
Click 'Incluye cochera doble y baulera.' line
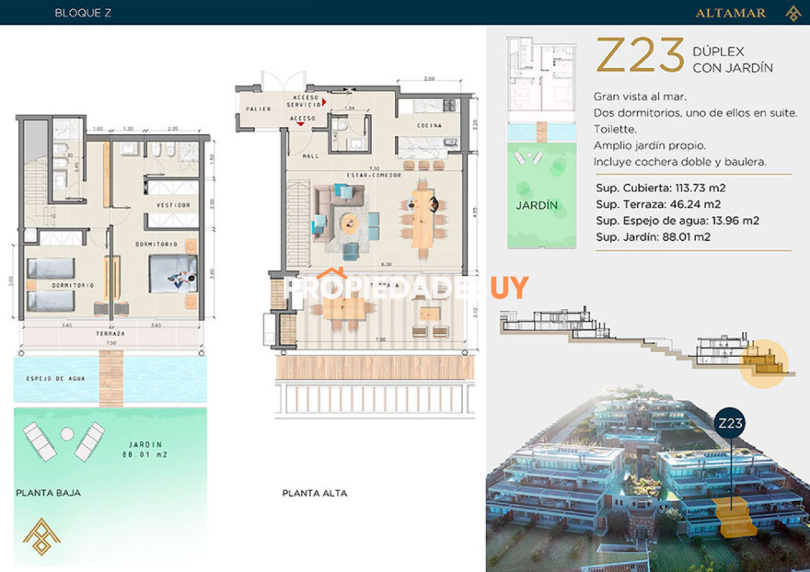(680, 162)
